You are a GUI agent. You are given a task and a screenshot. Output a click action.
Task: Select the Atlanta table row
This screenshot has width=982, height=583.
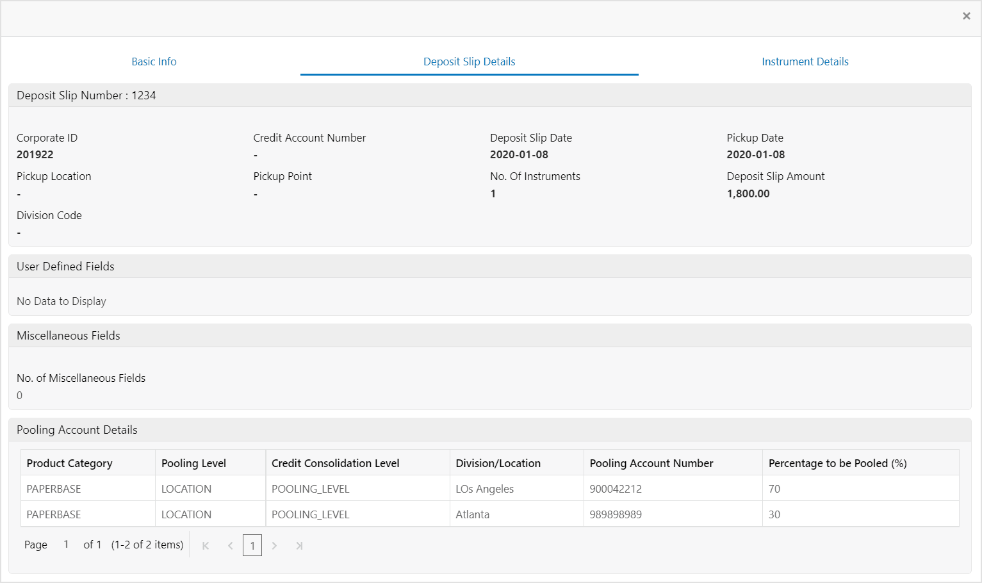[x=490, y=514]
